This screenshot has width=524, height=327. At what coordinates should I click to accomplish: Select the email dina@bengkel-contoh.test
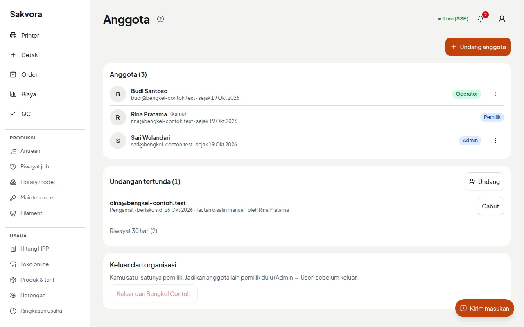[x=148, y=203]
